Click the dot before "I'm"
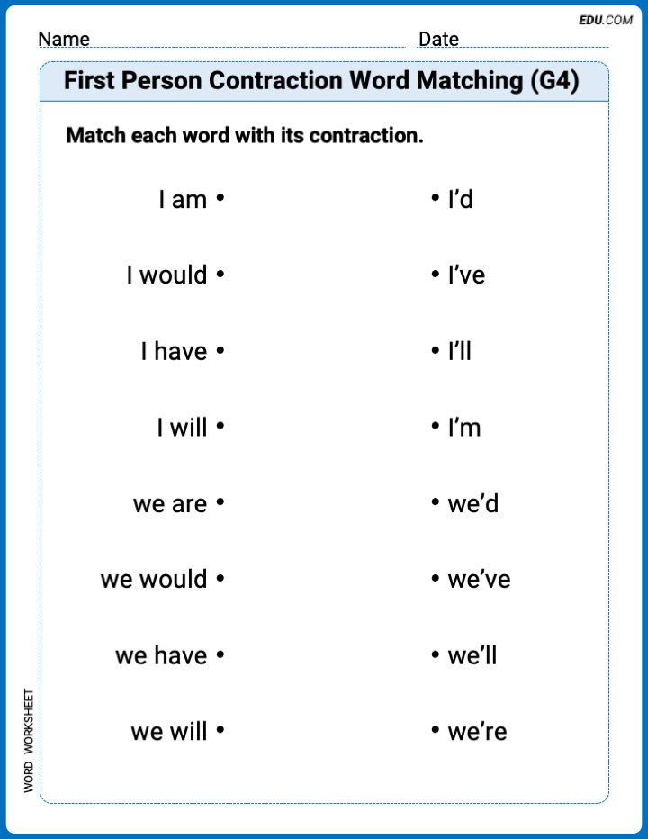 [436, 427]
